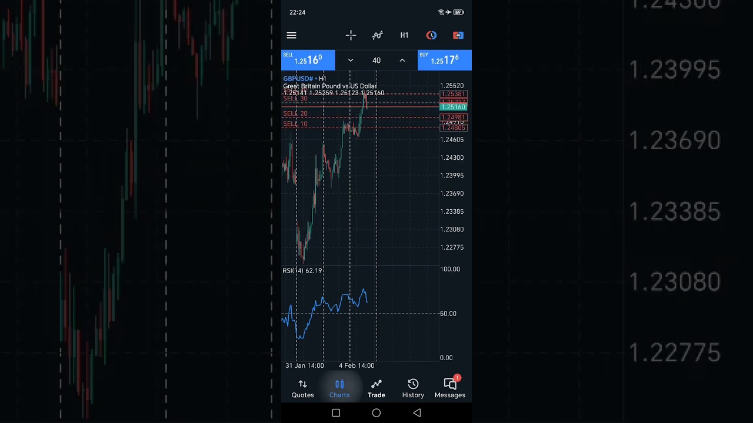Open the Charts tab
The height and width of the screenshot is (423, 753).
click(x=339, y=389)
